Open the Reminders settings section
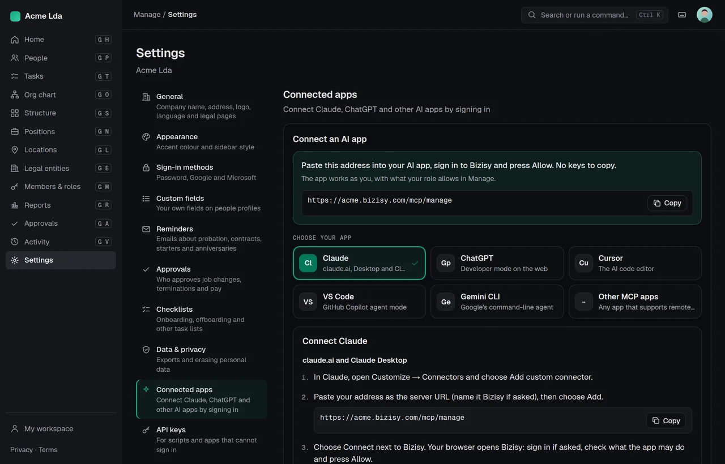 tap(202, 238)
